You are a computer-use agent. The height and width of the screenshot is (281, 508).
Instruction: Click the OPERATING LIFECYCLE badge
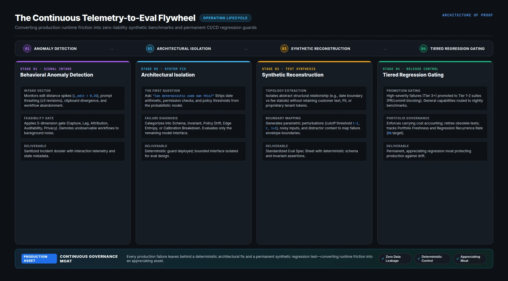click(225, 18)
